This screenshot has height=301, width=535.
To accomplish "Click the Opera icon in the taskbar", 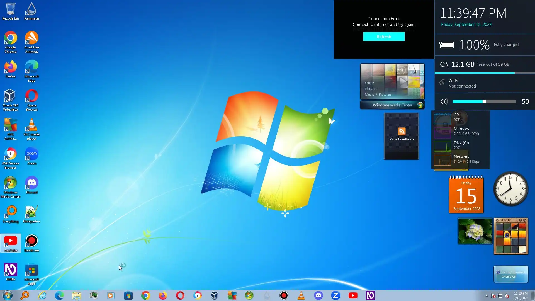I will point(180,295).
